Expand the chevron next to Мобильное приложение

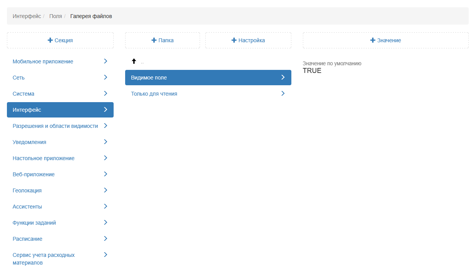tap(106, 61)
